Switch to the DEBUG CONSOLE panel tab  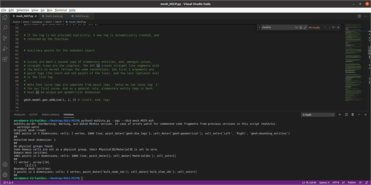tap(50, 115)
